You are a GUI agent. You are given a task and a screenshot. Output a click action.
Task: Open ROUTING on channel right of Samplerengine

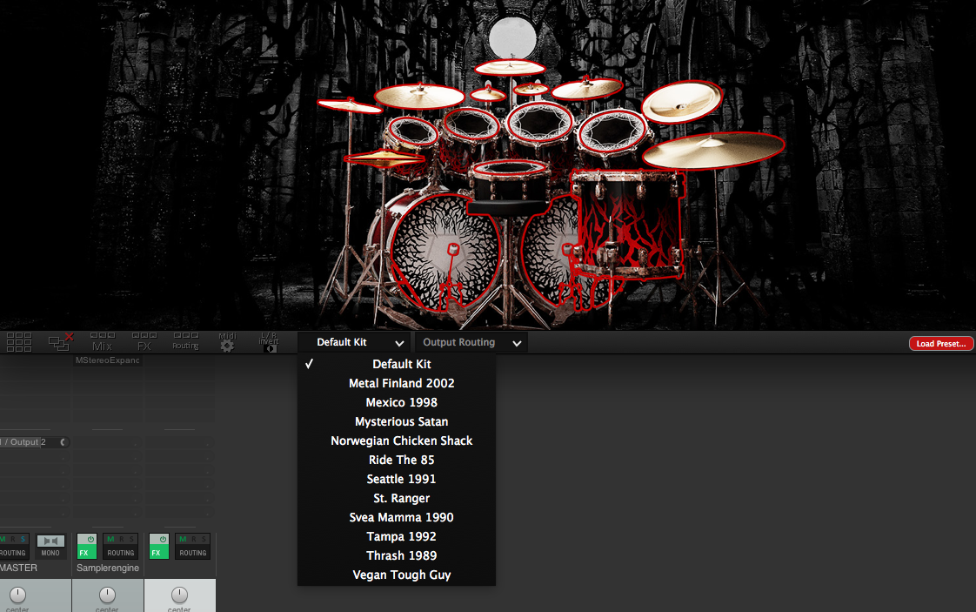[x=193, y=553]
